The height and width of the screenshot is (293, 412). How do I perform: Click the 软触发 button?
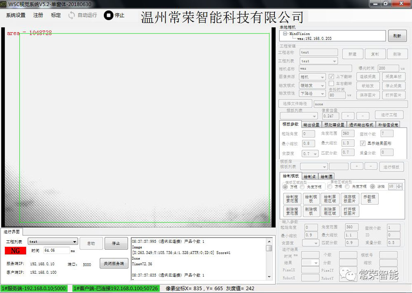click(368, 86)
